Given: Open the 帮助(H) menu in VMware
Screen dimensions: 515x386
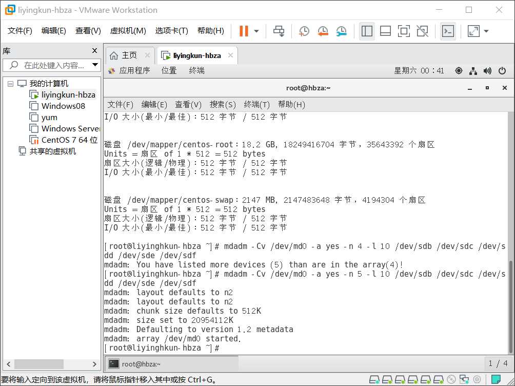Looking at the screenshot, I should coord(210,31).
